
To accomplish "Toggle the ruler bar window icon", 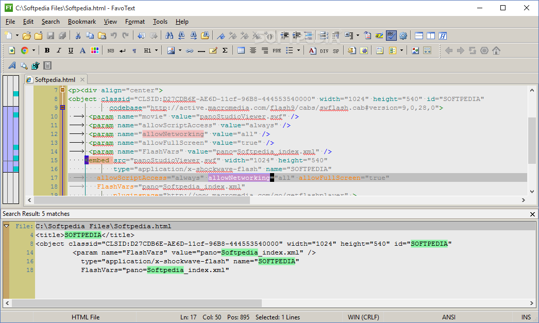I will [419, 36].
